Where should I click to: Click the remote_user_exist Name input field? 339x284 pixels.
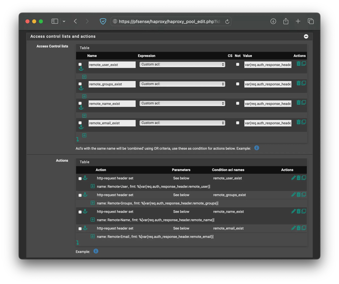pos(112,64)
